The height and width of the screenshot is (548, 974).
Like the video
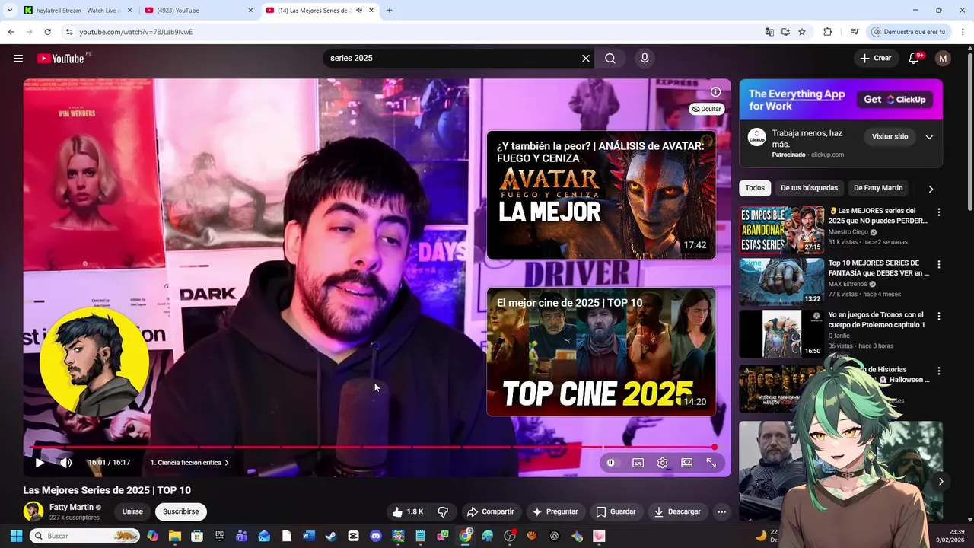pos(407,511)
